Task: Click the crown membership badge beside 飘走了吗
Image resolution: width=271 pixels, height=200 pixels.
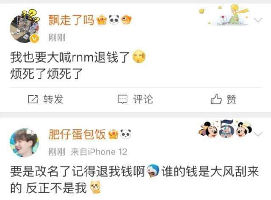Action: (102, 20)
